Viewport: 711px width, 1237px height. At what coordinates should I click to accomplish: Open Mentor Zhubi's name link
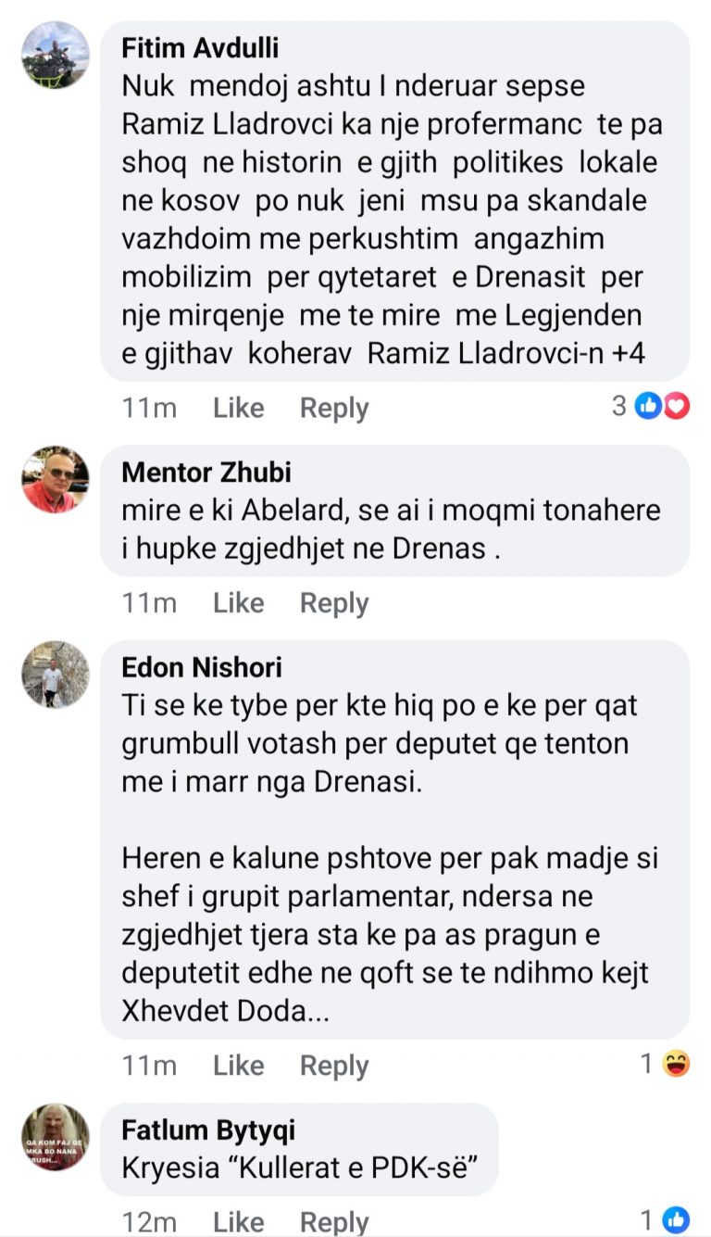pos(206,473)
